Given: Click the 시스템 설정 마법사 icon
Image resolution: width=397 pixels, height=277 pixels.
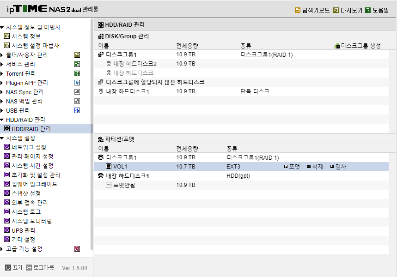Looking at the screenshot, I should pyautogui.click(x=7, y=46).
